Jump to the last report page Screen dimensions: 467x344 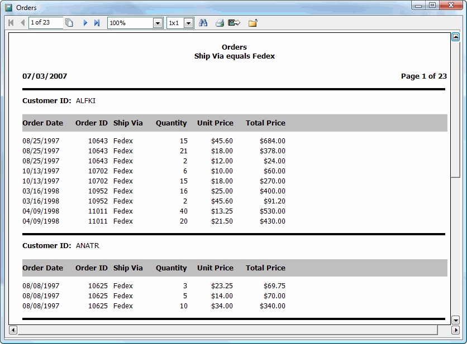pos(96,23)
